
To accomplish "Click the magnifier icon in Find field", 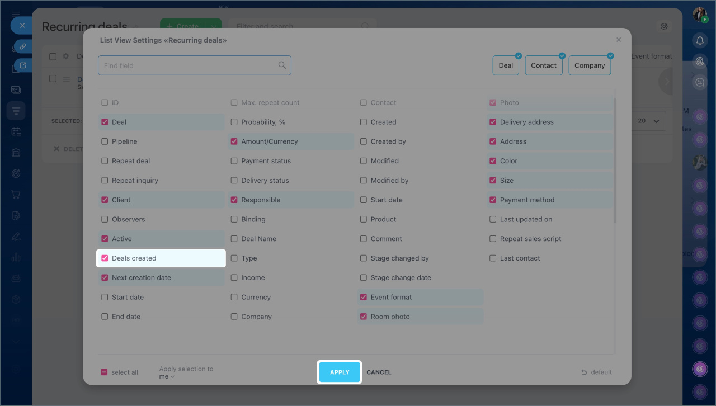I will point(282,65).
